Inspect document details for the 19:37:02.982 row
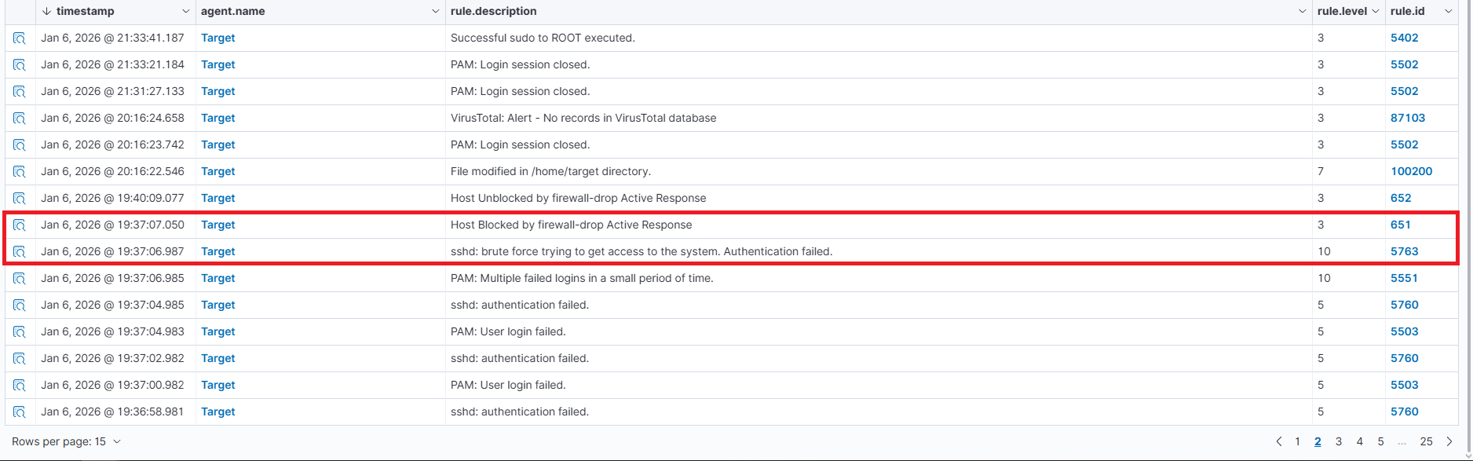1473x461 pixels. (20, 358)
